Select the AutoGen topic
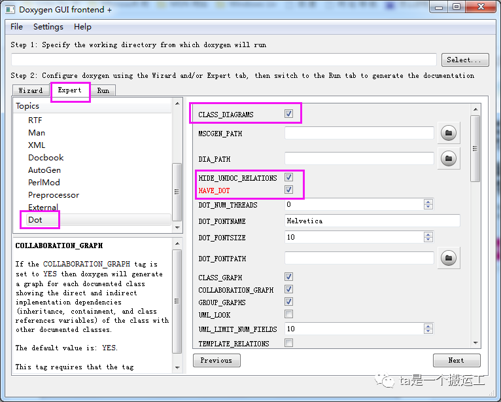The height and width of the screenshot is (402, 501). pyautogui.click(x=44, y=170)
